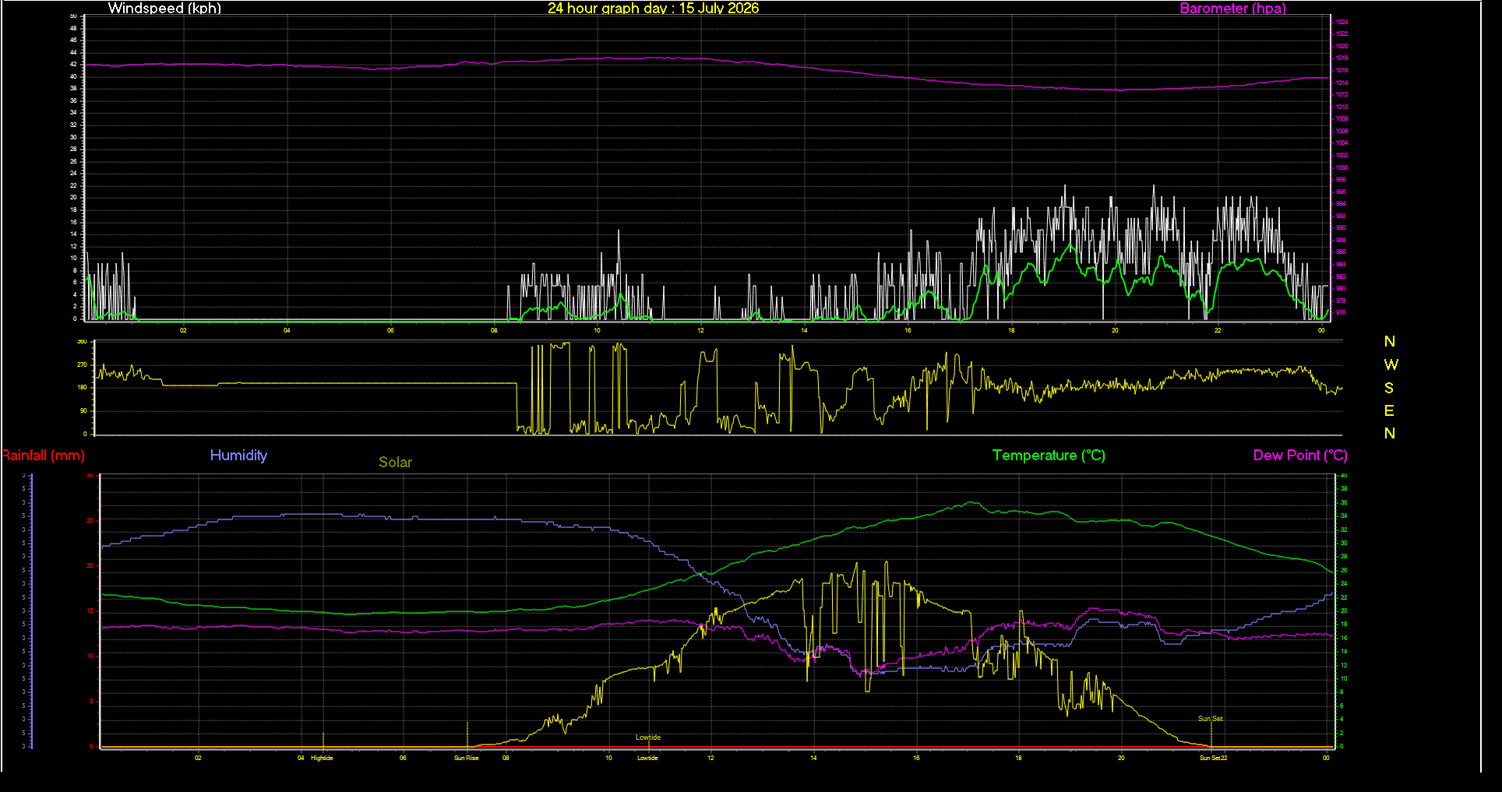The image size is (1502, 792).
Task: Click hour 12 on windspeed time axis
Action: [x=700, y=331]
